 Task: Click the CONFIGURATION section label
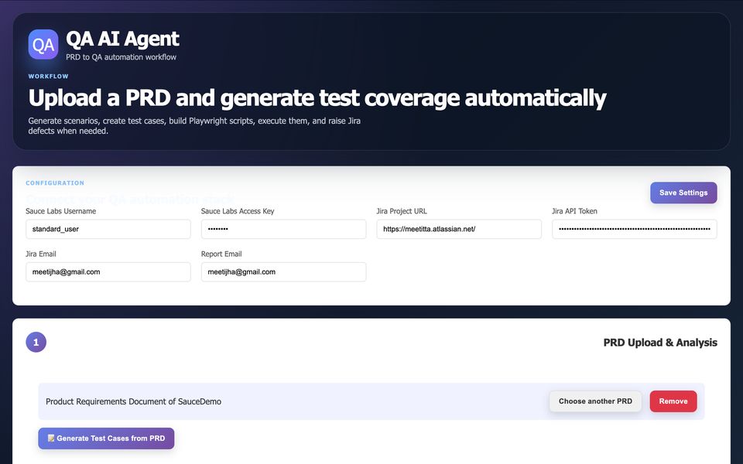[55, 183]
